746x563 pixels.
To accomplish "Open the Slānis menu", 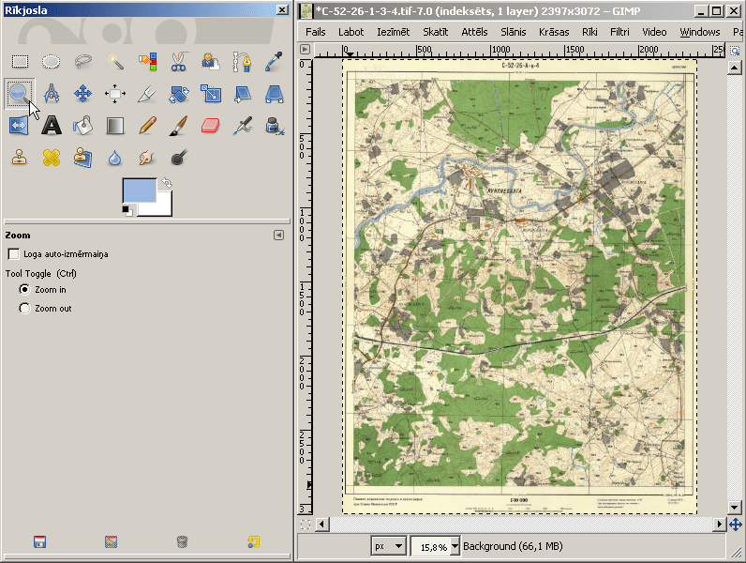I will [x=514, y=32].
